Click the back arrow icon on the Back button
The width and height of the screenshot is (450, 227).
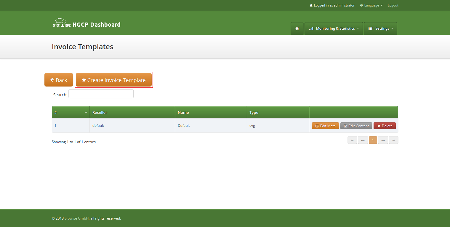tap(53, 80)
